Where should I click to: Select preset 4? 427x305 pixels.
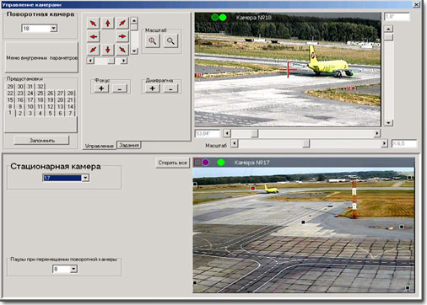point(41,114)
